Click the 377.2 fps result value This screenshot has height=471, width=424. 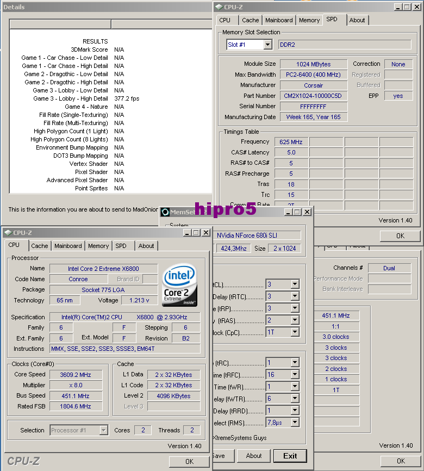click(127, 98)
